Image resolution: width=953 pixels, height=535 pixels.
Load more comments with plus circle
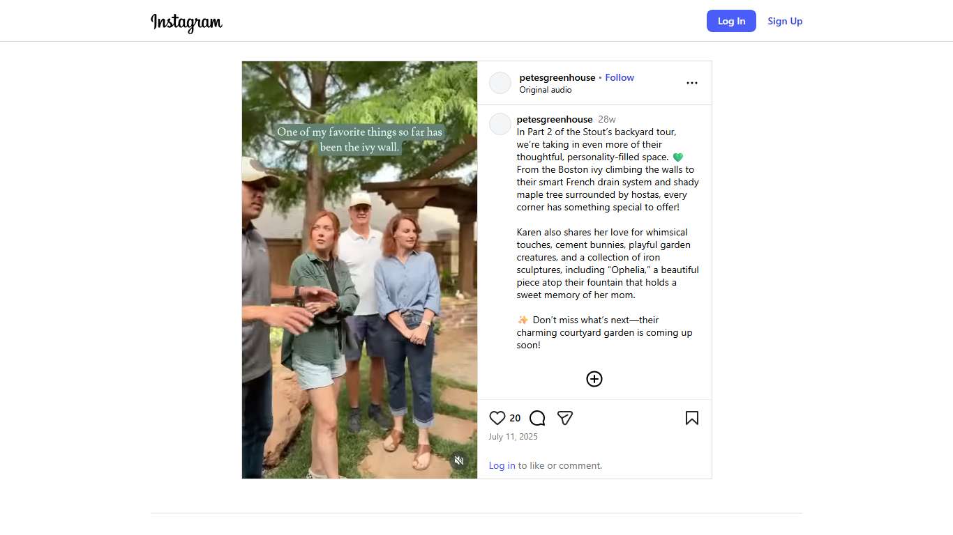[x=594, y=379]
